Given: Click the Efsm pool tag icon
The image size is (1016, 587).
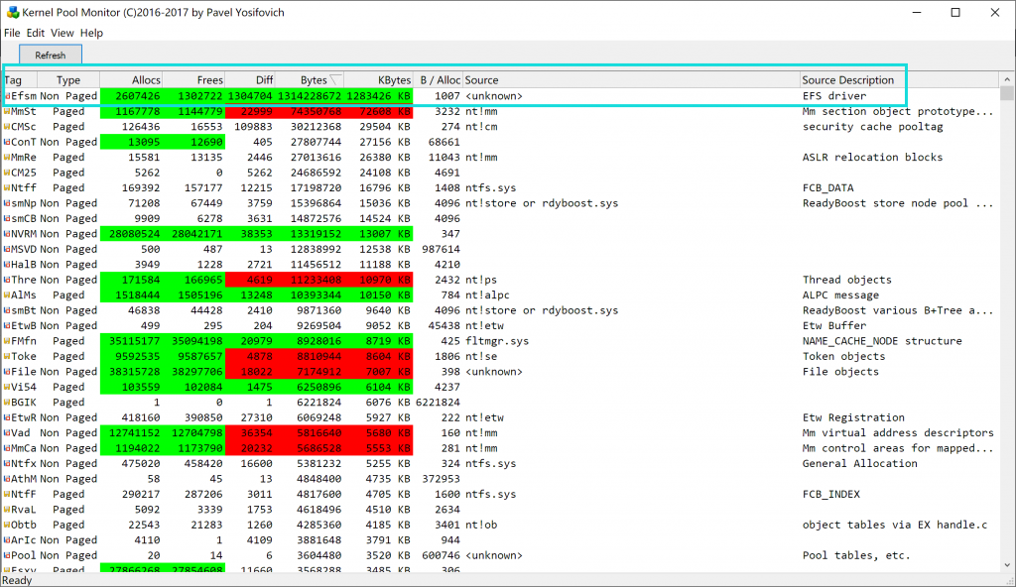Looking at the screenshot, I should coord(7,96).
